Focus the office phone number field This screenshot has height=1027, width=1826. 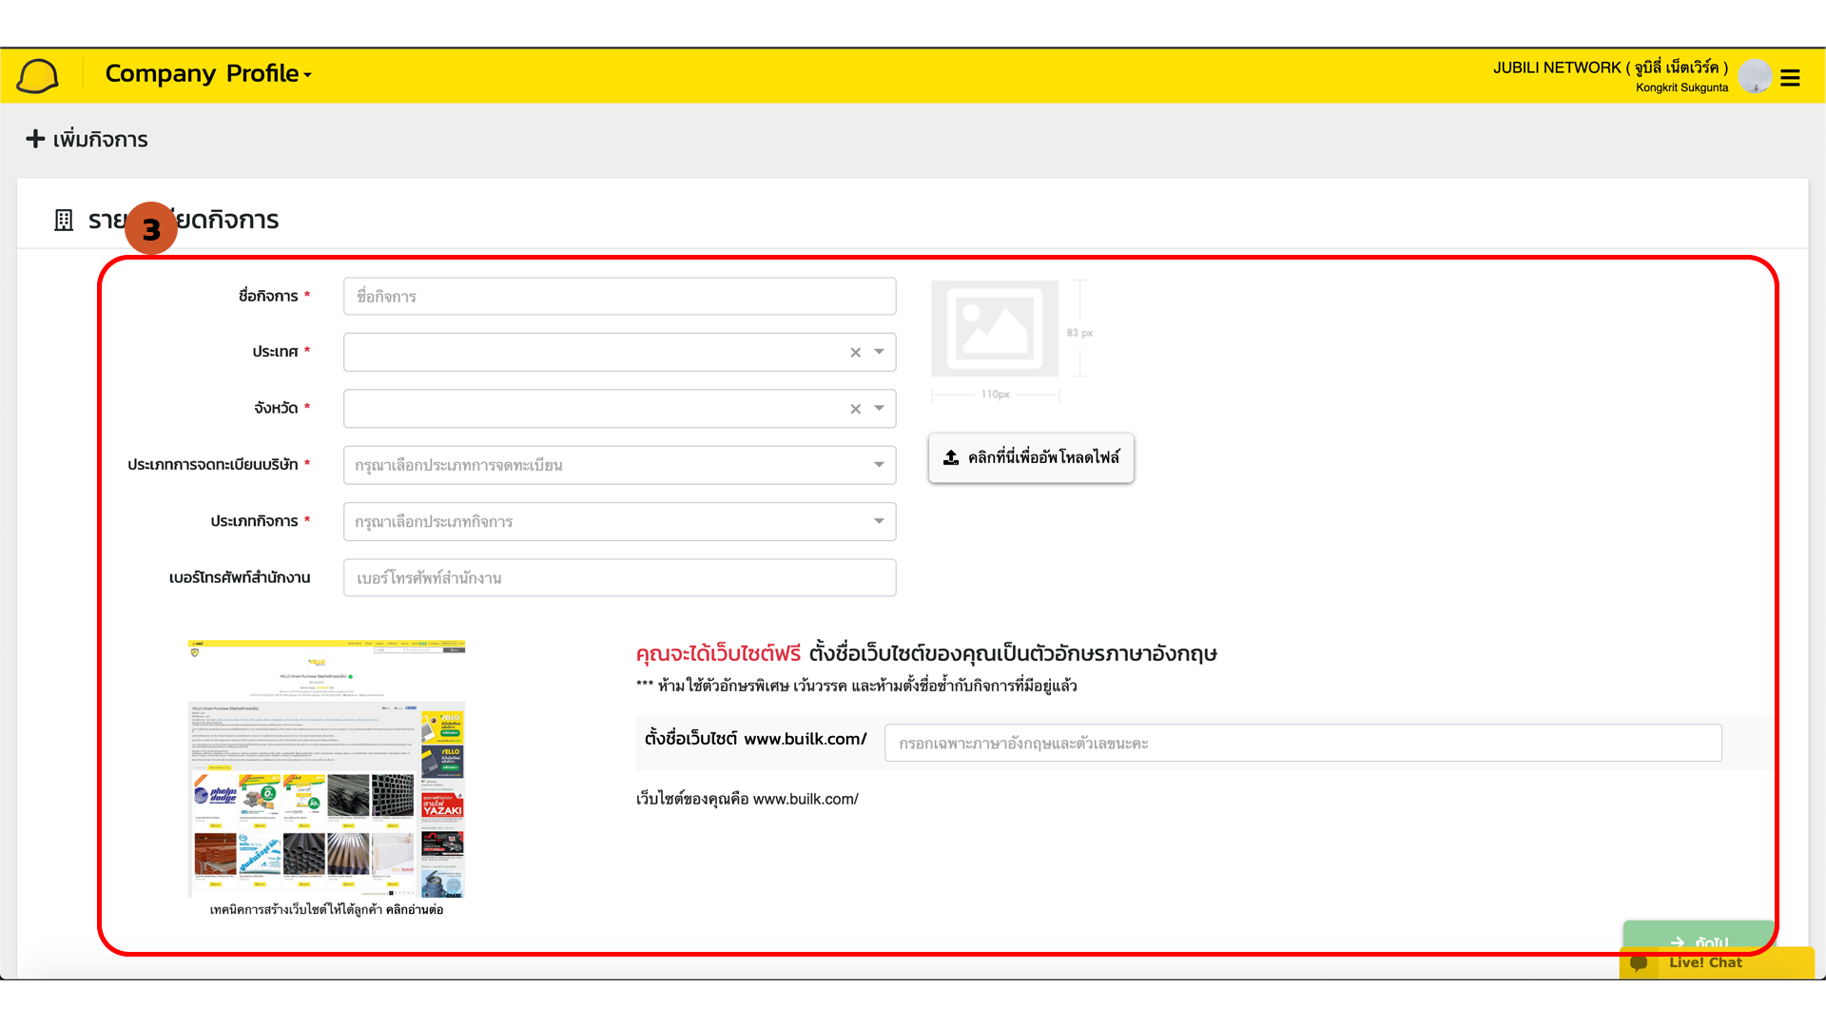point(619,578)
